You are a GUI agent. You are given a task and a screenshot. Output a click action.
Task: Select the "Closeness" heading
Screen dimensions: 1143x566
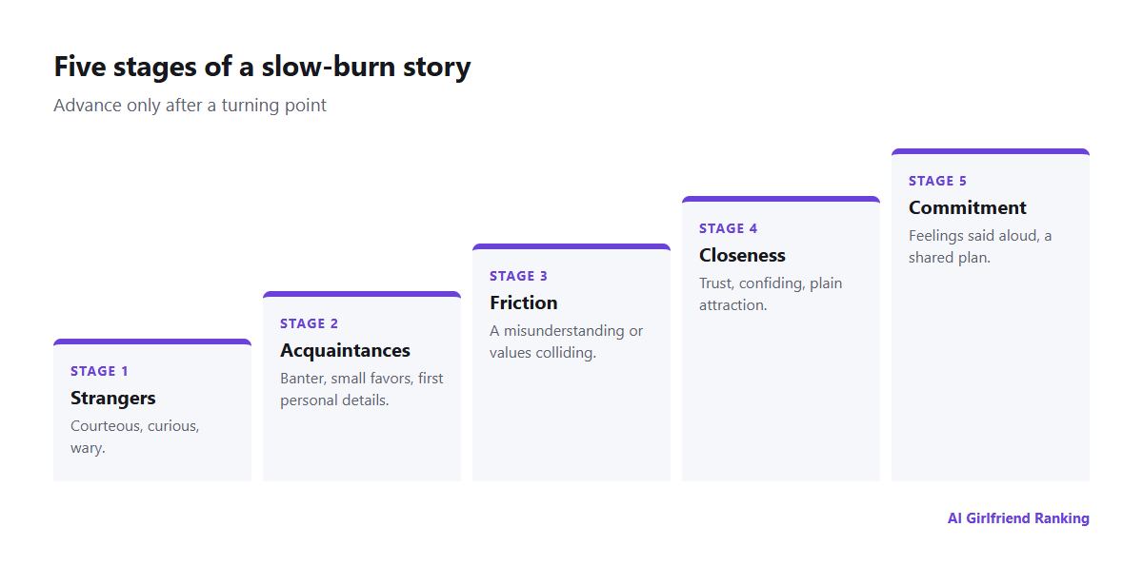[x=742, y=256]
